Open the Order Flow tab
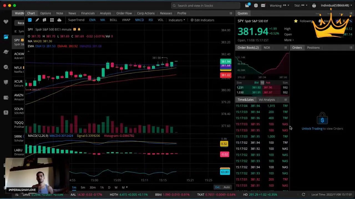The image size is (355, 199). coord(124,13)
